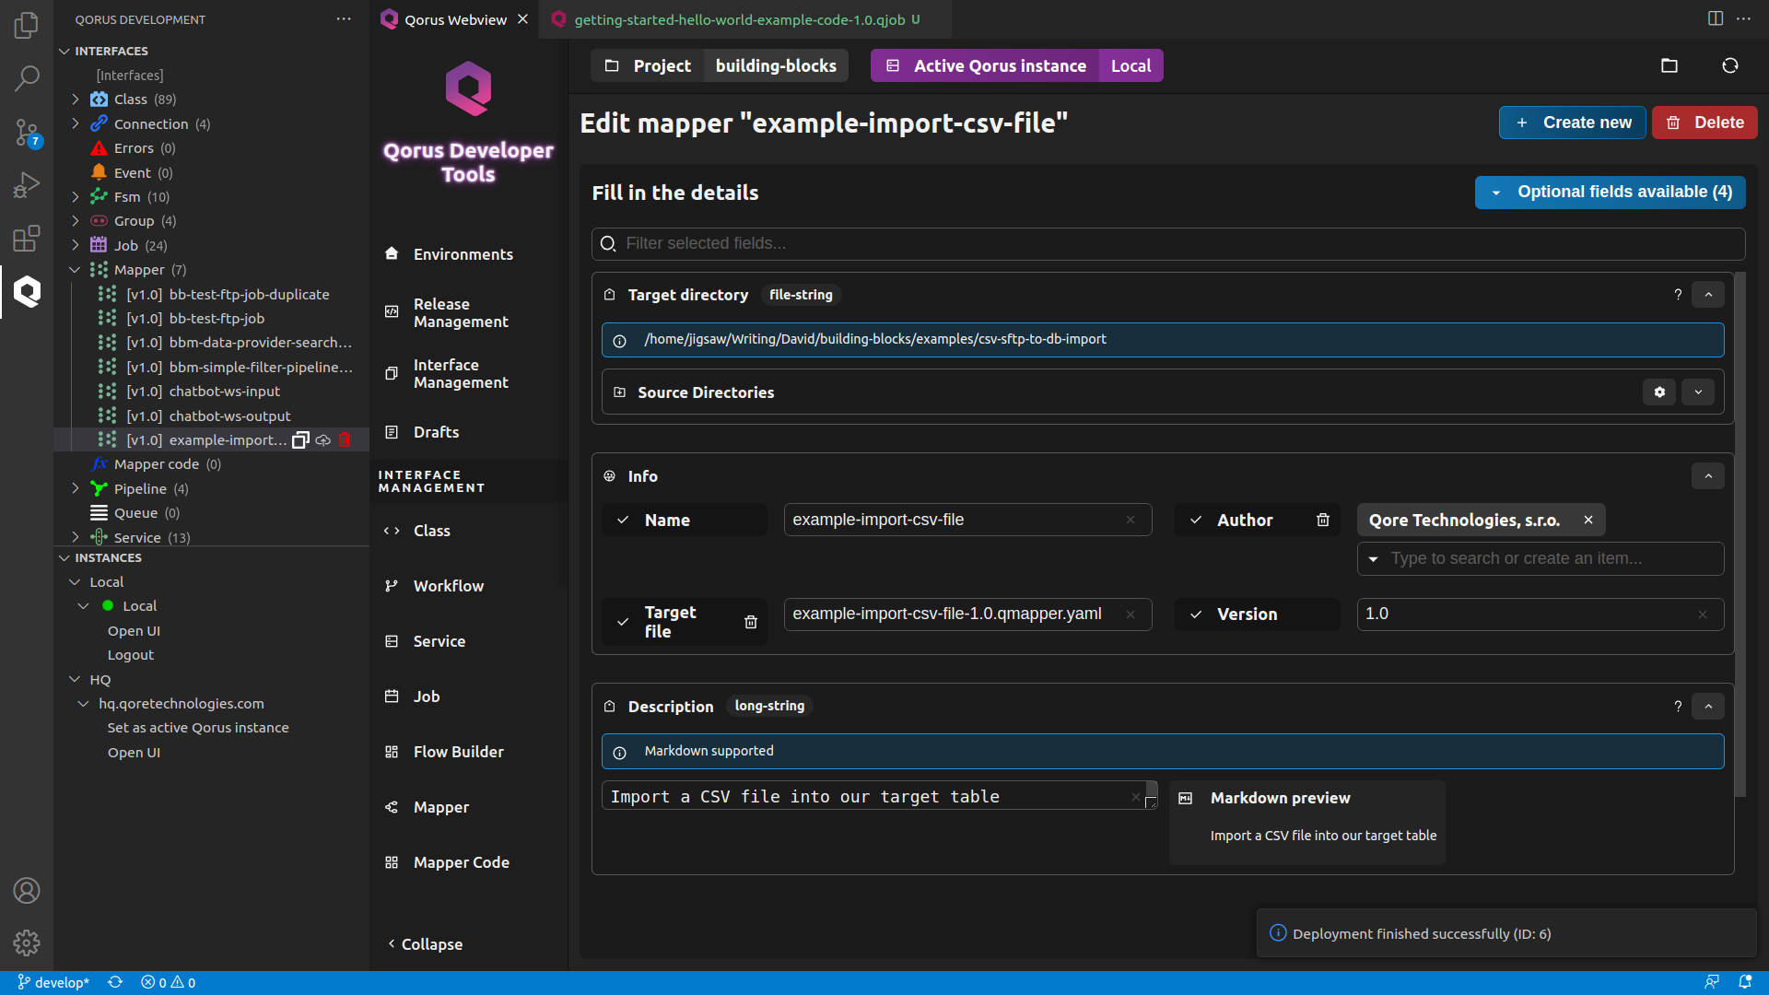Click Logout under Local instance
The image size is (1769, 995).
point(130,655)
